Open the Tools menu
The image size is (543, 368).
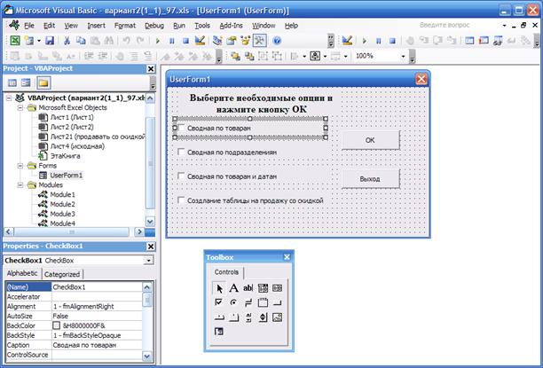click(x=202, y=26)
